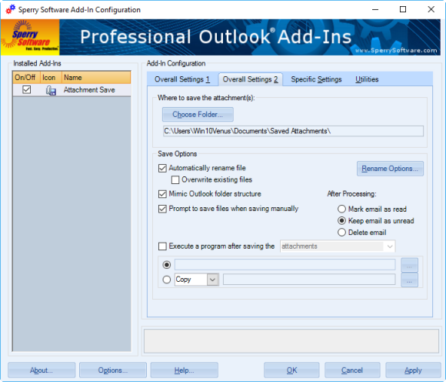Image resolution: width=446 pixels, height=382 pixels.
Task: Browse for program with top ellipsis button
Action: point(409,265)
